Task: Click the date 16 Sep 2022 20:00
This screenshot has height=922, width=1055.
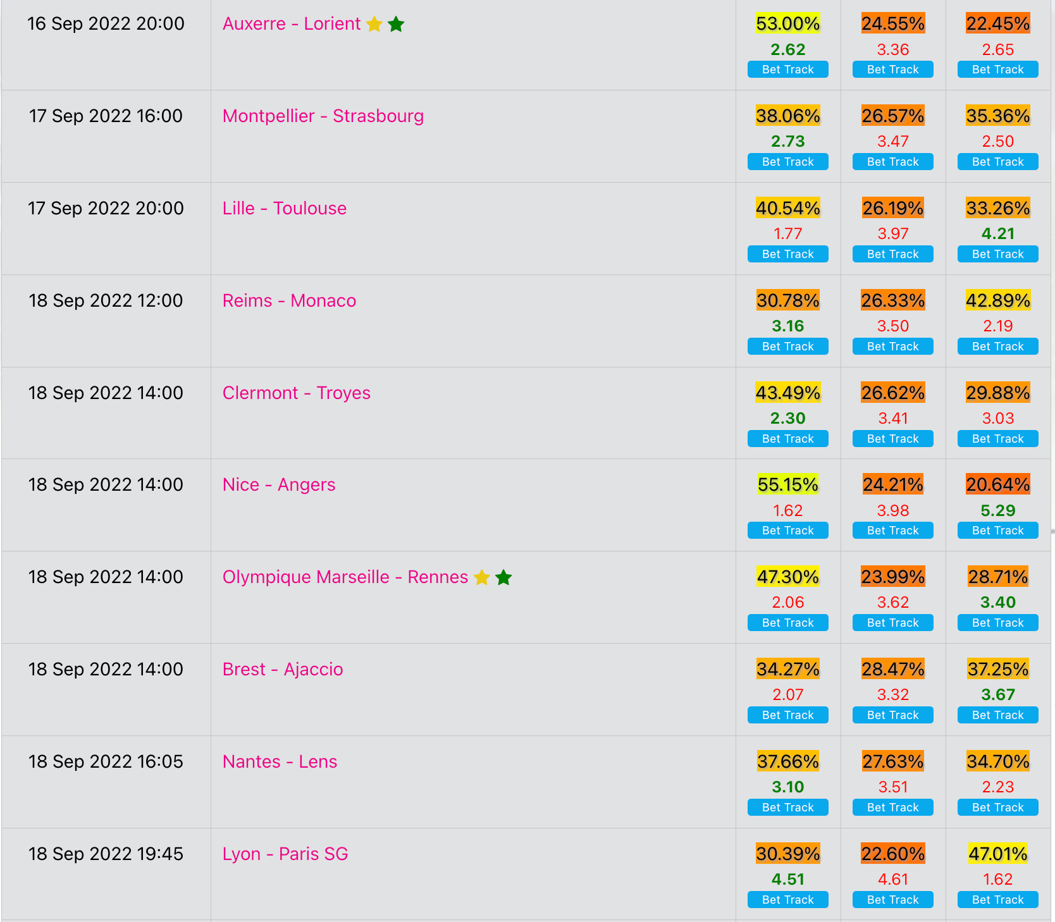Action: 106,24
